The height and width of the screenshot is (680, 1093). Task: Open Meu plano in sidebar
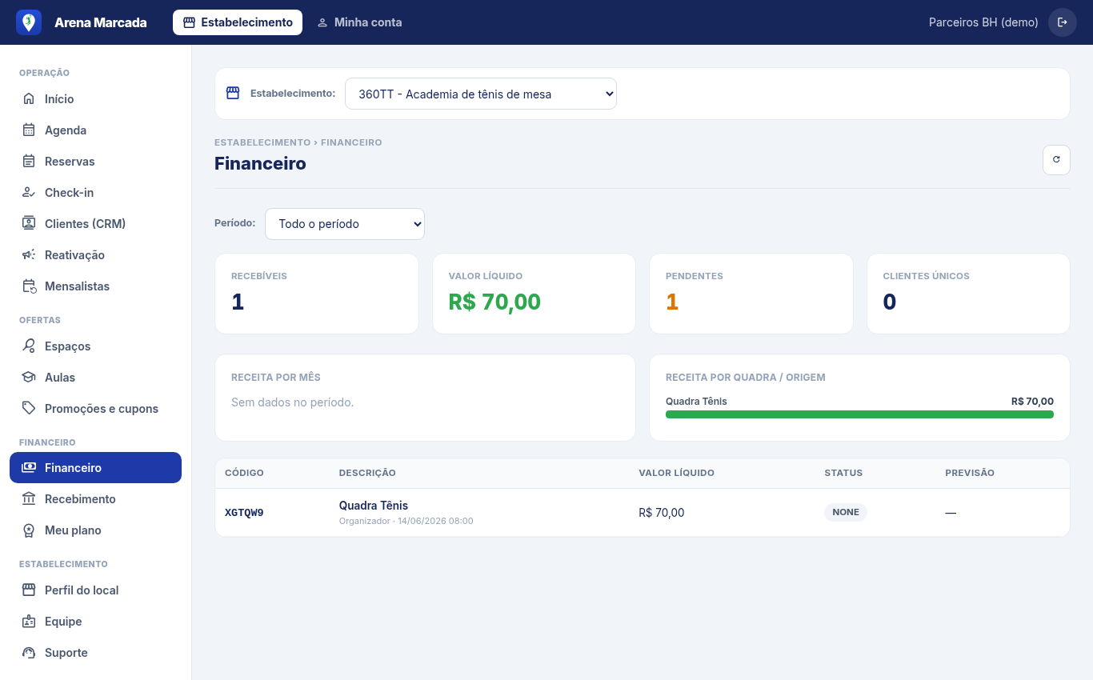click(95, 530)
